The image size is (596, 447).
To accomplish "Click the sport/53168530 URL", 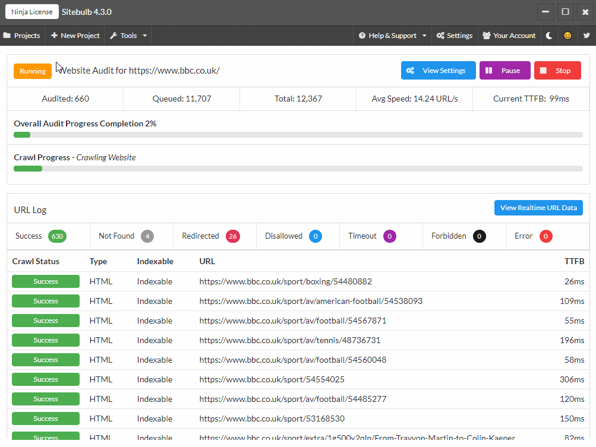I will pyautogui.click(x=272, y=419).
